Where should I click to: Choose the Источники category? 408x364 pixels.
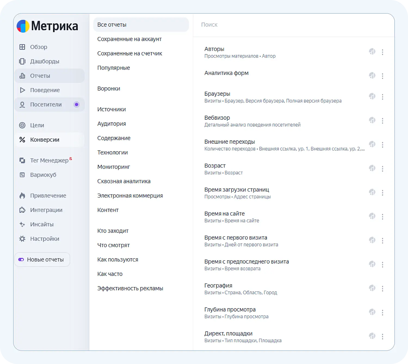[112, 109]
